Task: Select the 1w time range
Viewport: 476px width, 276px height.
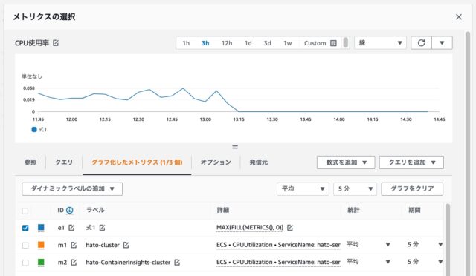Action: click(x=288, y=43)
